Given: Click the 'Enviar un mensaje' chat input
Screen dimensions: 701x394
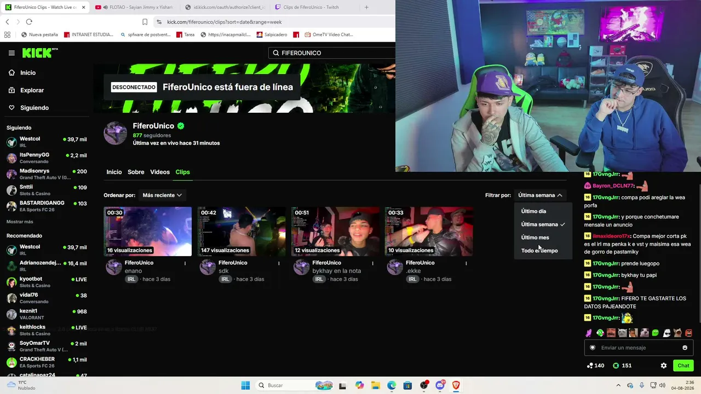Looking at the screenshot, I should 639,347.
